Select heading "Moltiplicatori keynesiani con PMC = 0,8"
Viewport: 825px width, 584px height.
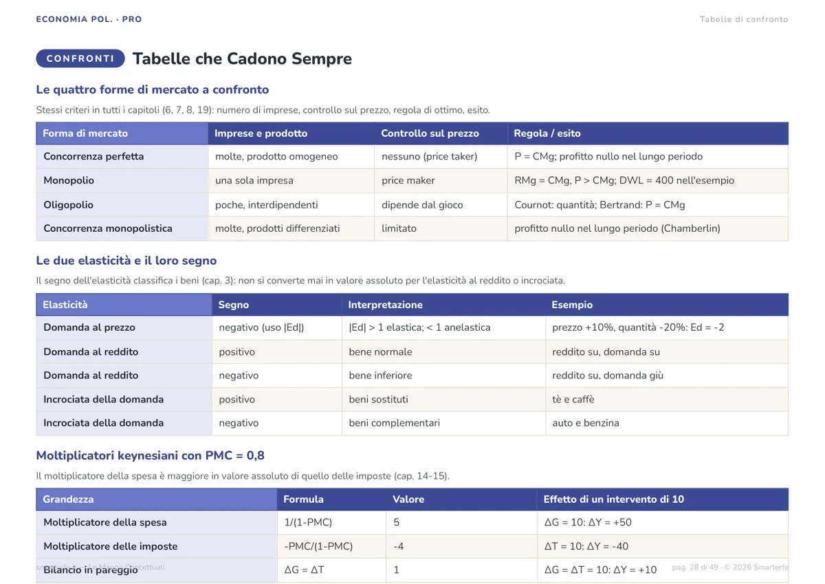tap(151, 455)
